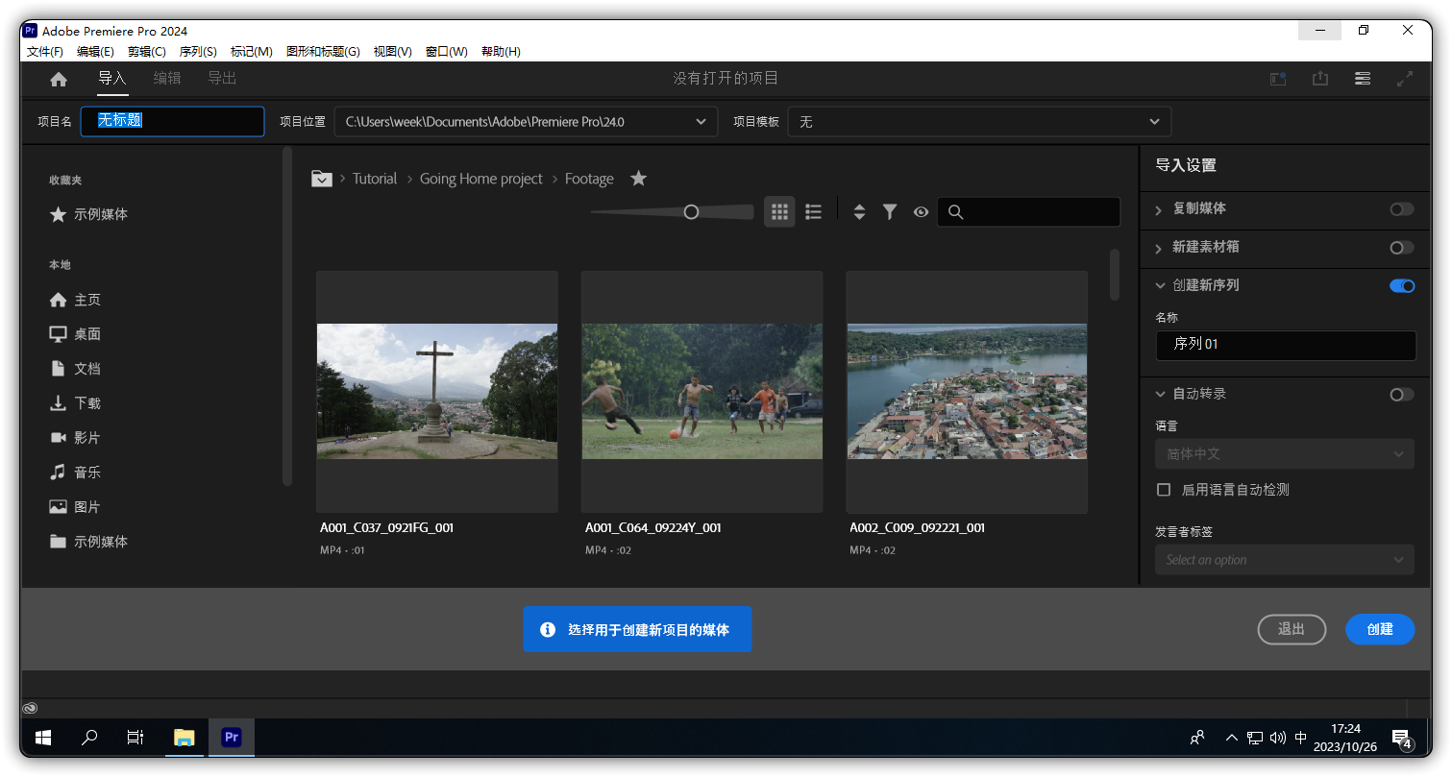Screen dimensions: 1452x777
Task: Open the 桌面 location
Action: [x=76, y=334]
